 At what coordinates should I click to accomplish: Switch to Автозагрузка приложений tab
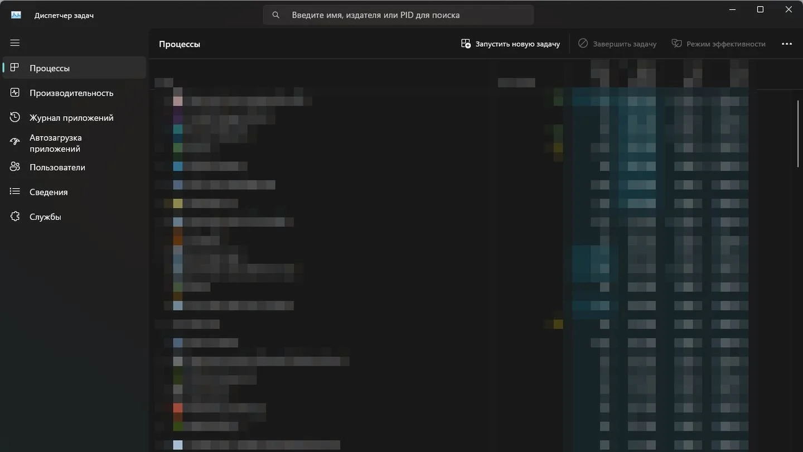75,143
